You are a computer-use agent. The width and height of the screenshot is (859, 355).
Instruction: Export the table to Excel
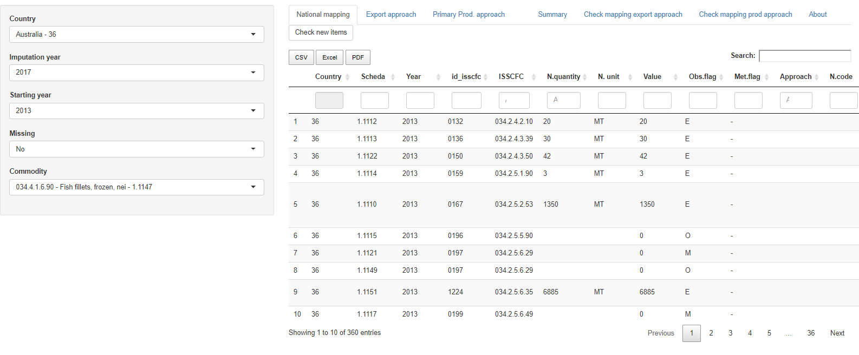pos(329,57)
